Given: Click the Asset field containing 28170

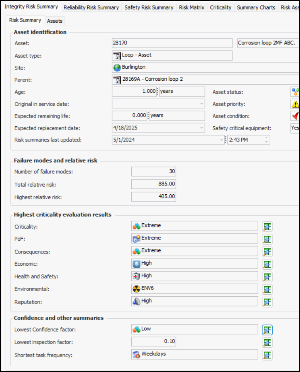Looking at the screenshot, I should [x=172, y=43].
